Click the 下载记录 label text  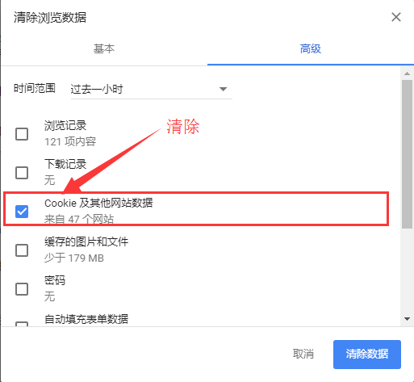point(65,164)
